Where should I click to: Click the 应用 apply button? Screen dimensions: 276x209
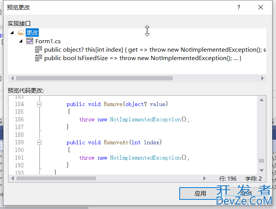pyautogui.click(x=200, y=194)
